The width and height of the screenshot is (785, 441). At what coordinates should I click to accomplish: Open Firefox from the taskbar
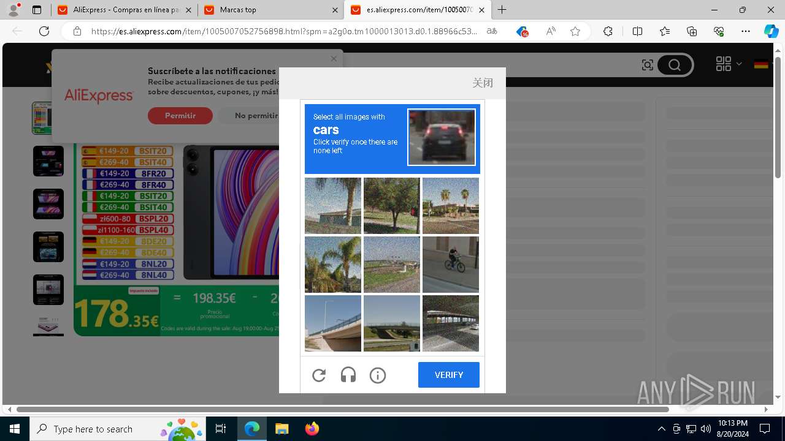[312, 429]
